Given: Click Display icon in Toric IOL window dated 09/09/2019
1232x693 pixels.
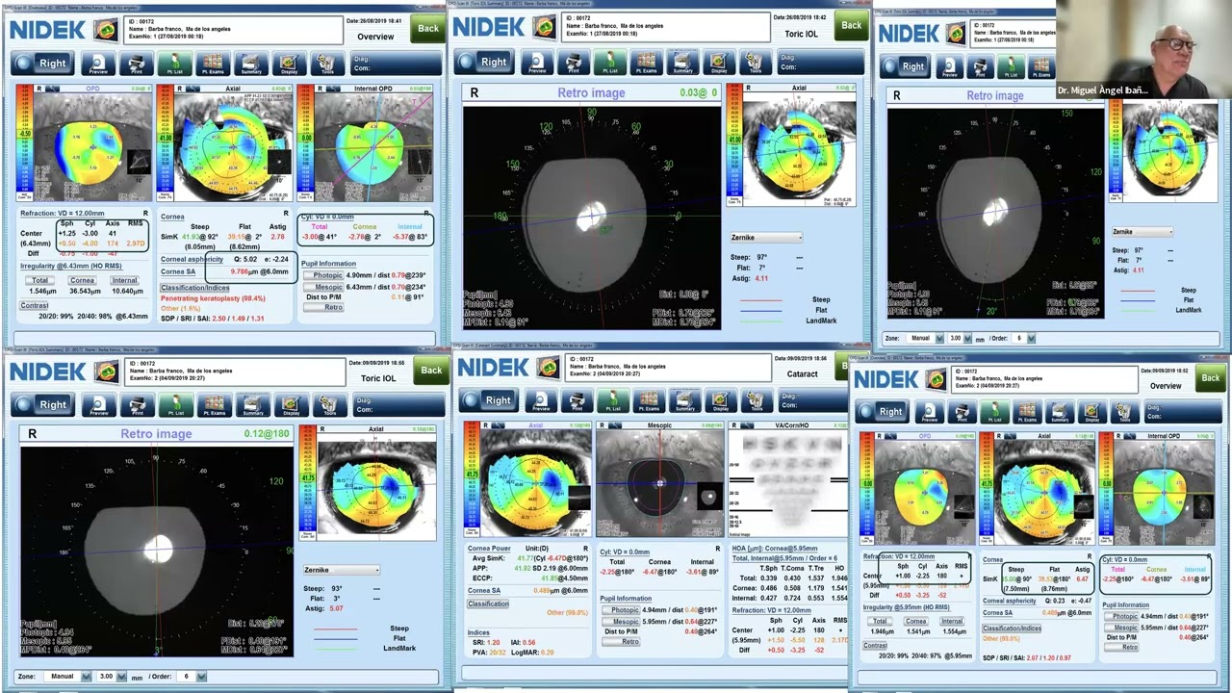Looking at the screenshot, I should [291, 405].
